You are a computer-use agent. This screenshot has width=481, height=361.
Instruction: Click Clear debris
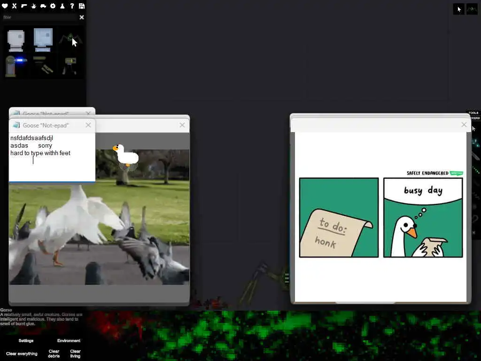54,353
